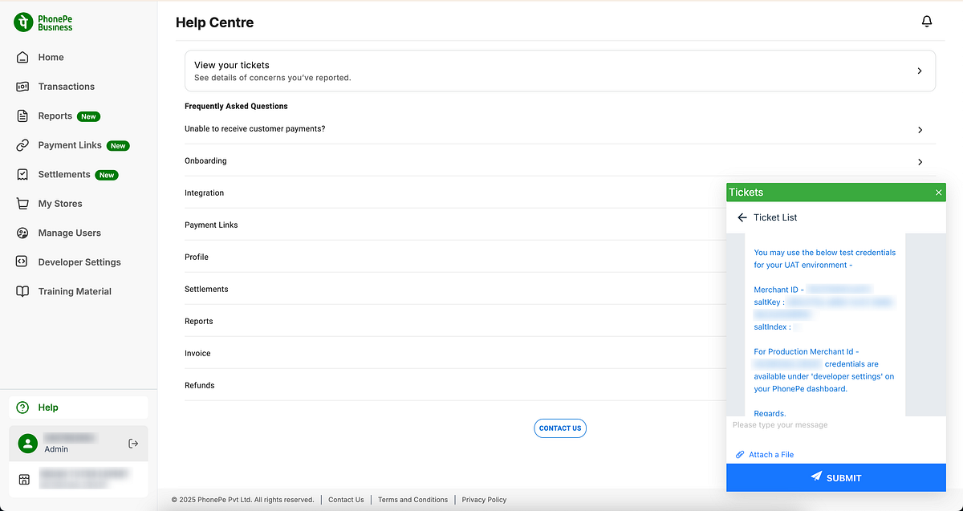
Task: Click the green Admin profile avatar
Action: click(28, 444)
